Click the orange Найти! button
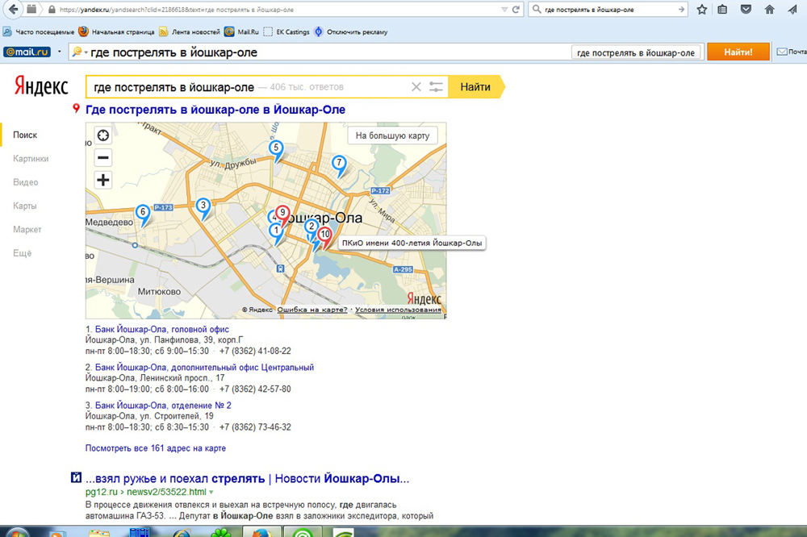 click(738, 52)
